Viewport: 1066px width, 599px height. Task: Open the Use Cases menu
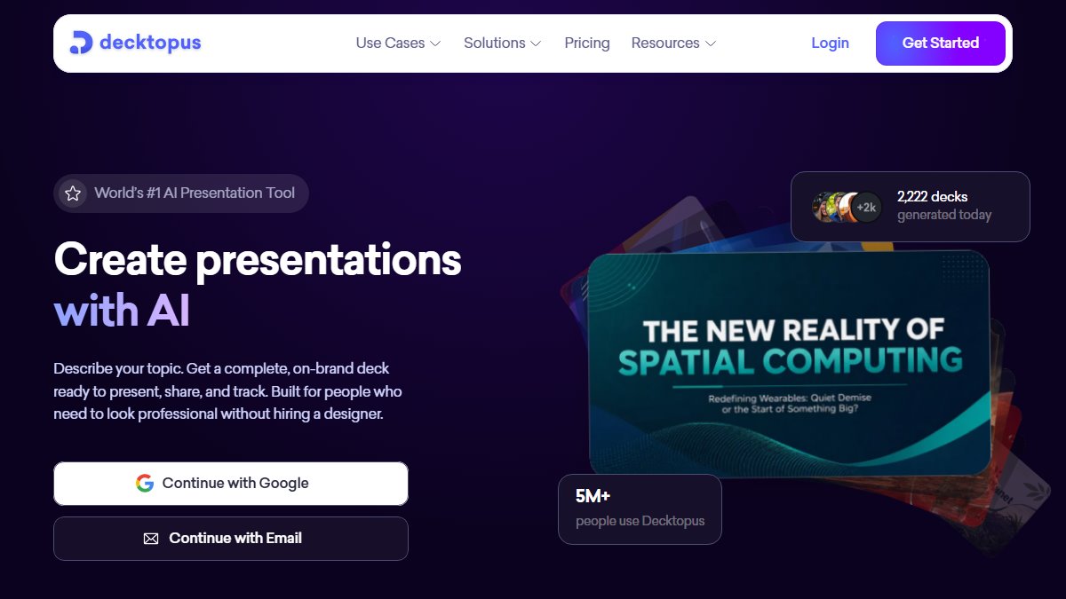[398, 43]
